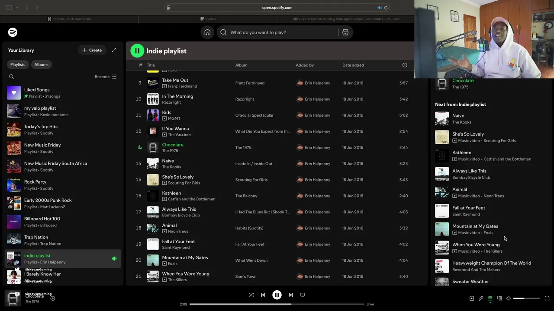Open The Vaccines artist link
The width and height of the screenshot is (554, 311).
[x=180, y=135]
